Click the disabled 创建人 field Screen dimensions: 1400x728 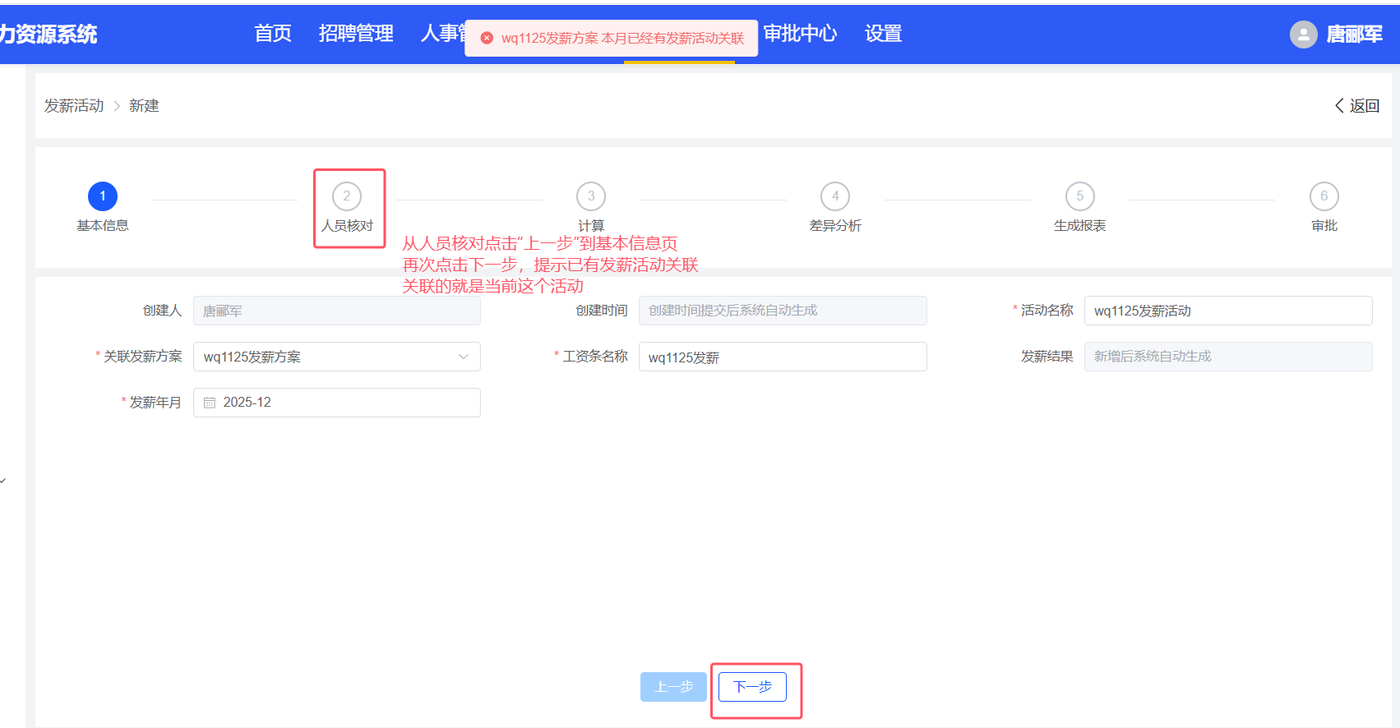(337, 311)
